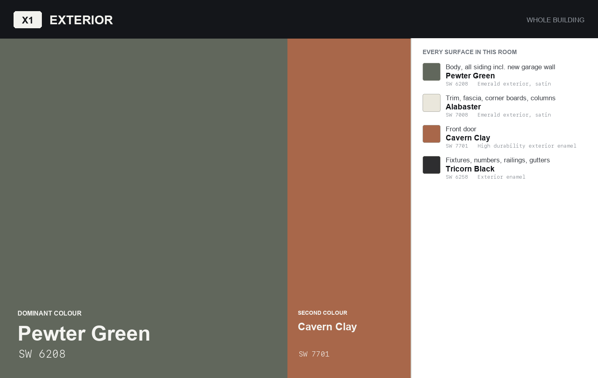Click large 'SW 6208' under Pewter Green title

42,354
